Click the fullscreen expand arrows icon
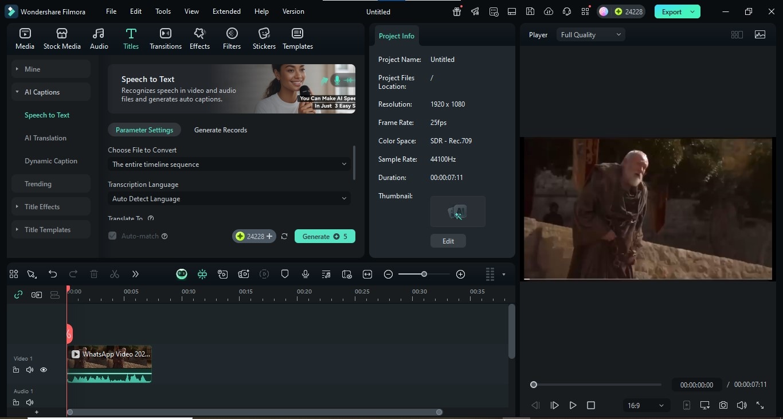 pyautogui.click(x=760, y=405)
